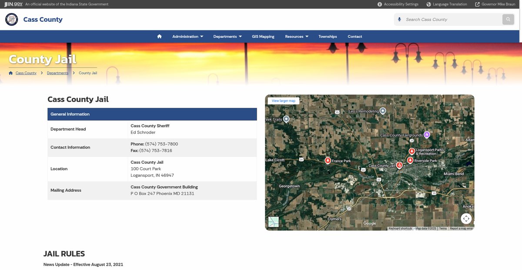This screenshot has height=270, width=522.
Task: Click the Cass County Sheriff text
Action: pos(150,126)
